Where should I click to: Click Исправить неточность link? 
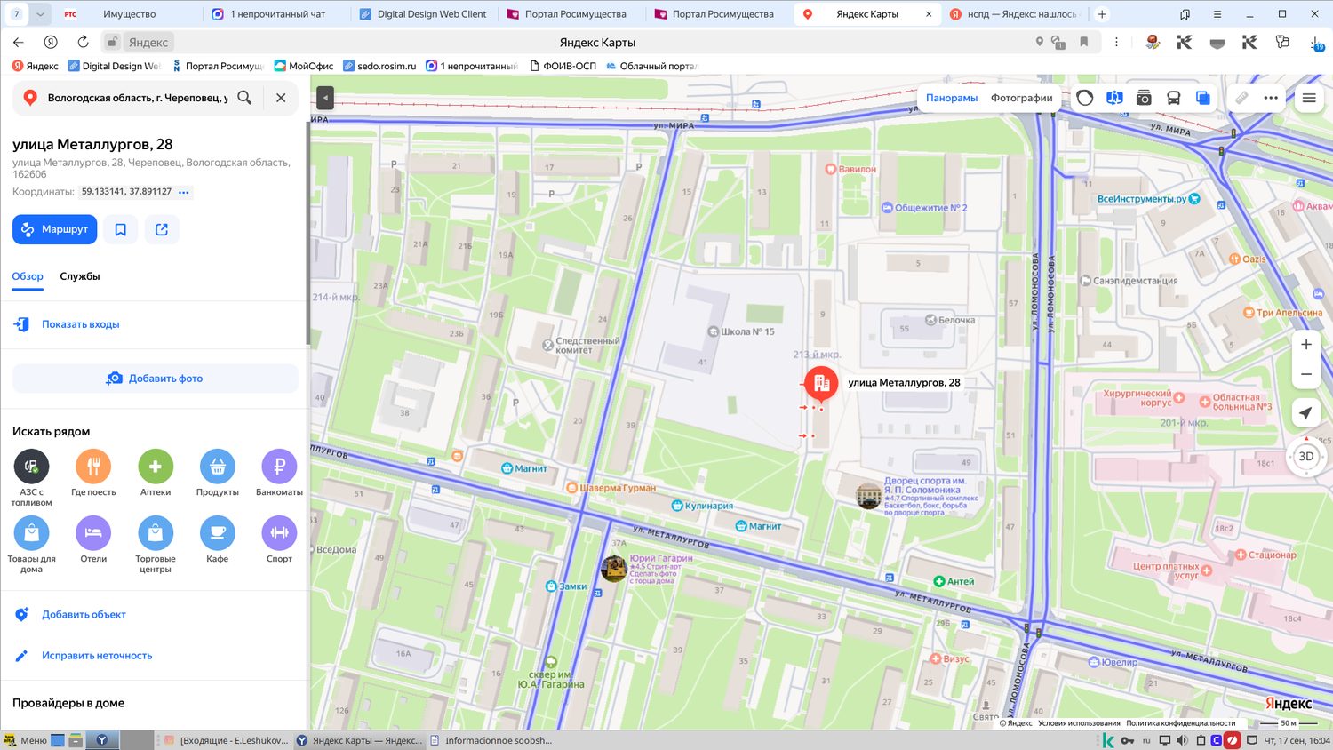pyautogui.click(x=97, y=656)
